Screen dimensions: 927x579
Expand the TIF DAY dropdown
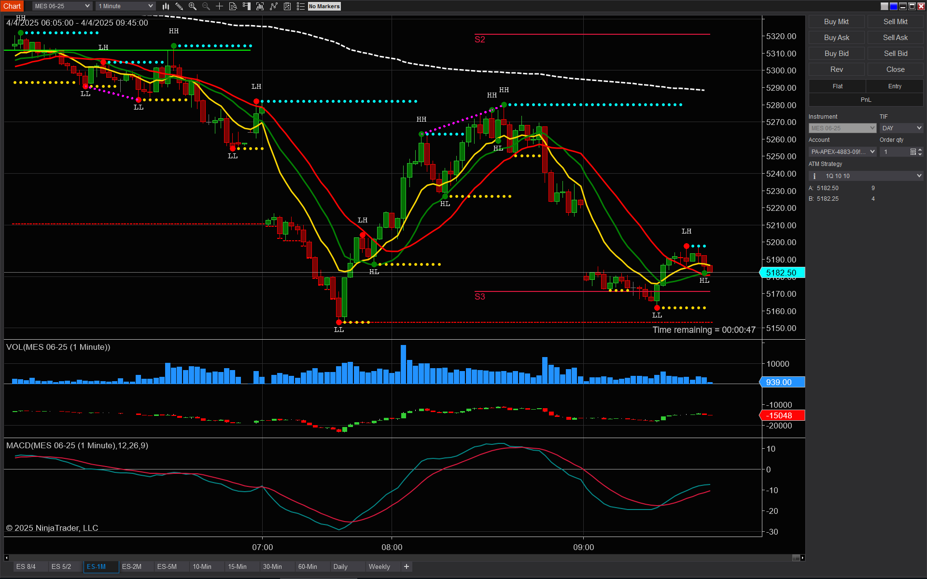point(901,128)
